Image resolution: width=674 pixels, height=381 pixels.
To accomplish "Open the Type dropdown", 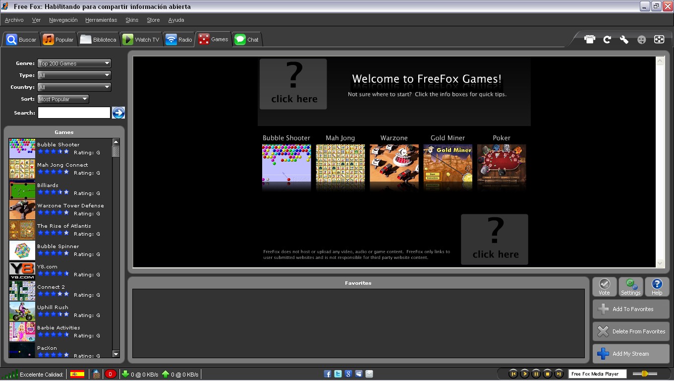I will [74, 75].
